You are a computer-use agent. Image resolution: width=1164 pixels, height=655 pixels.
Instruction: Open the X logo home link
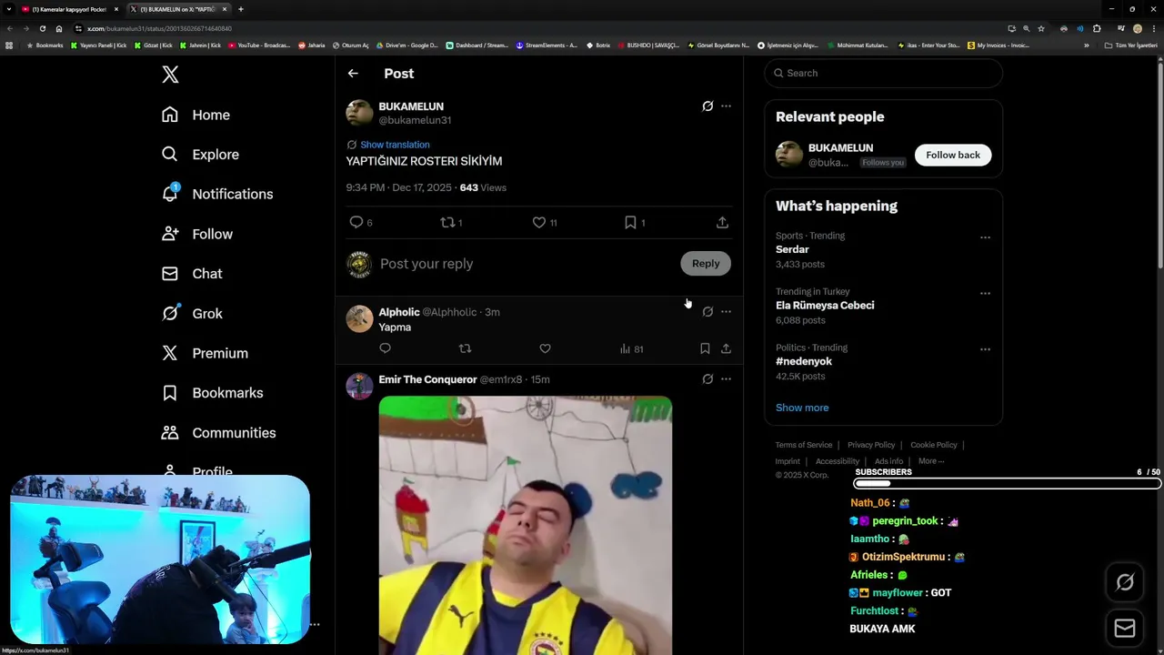tap(170, 75)
